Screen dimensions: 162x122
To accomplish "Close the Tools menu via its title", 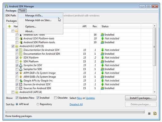I will [x=22, y=11].
